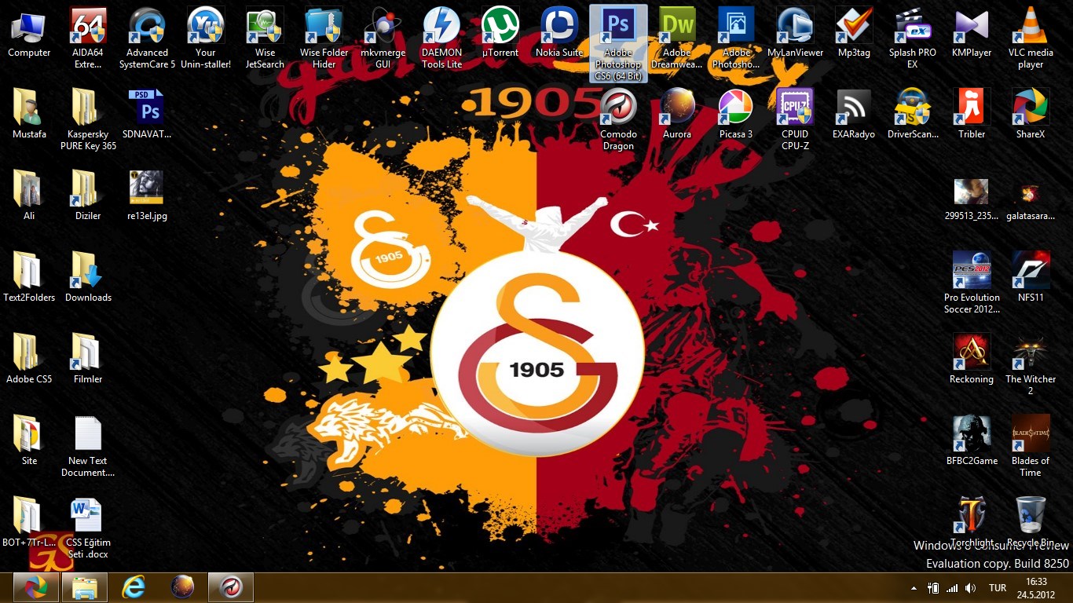Viewport: 1073px width, 603px height.
Task: Open Advanced SystemCare 5 shortcut
Action: (147, 38)
